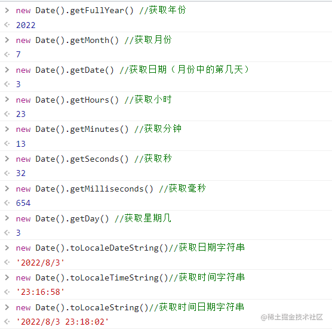Select the toLocaleTimeString() input line
This screenshot has width=332, height=330.
130,277
